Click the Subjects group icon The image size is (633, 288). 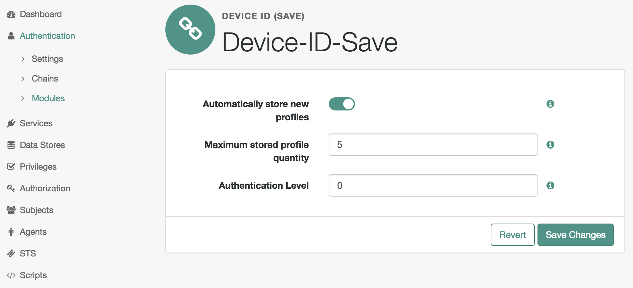[x=11, y=210]
